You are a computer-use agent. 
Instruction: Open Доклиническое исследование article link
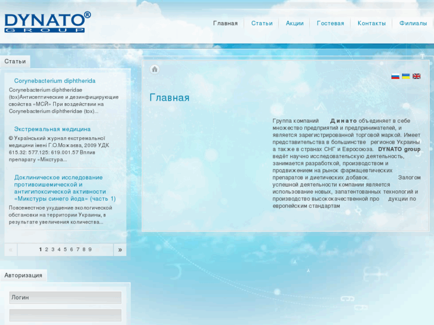pyautogui.click(x=64, y=188)
